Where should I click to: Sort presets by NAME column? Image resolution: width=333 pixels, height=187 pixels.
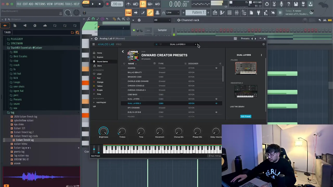(x=131, y=63)
